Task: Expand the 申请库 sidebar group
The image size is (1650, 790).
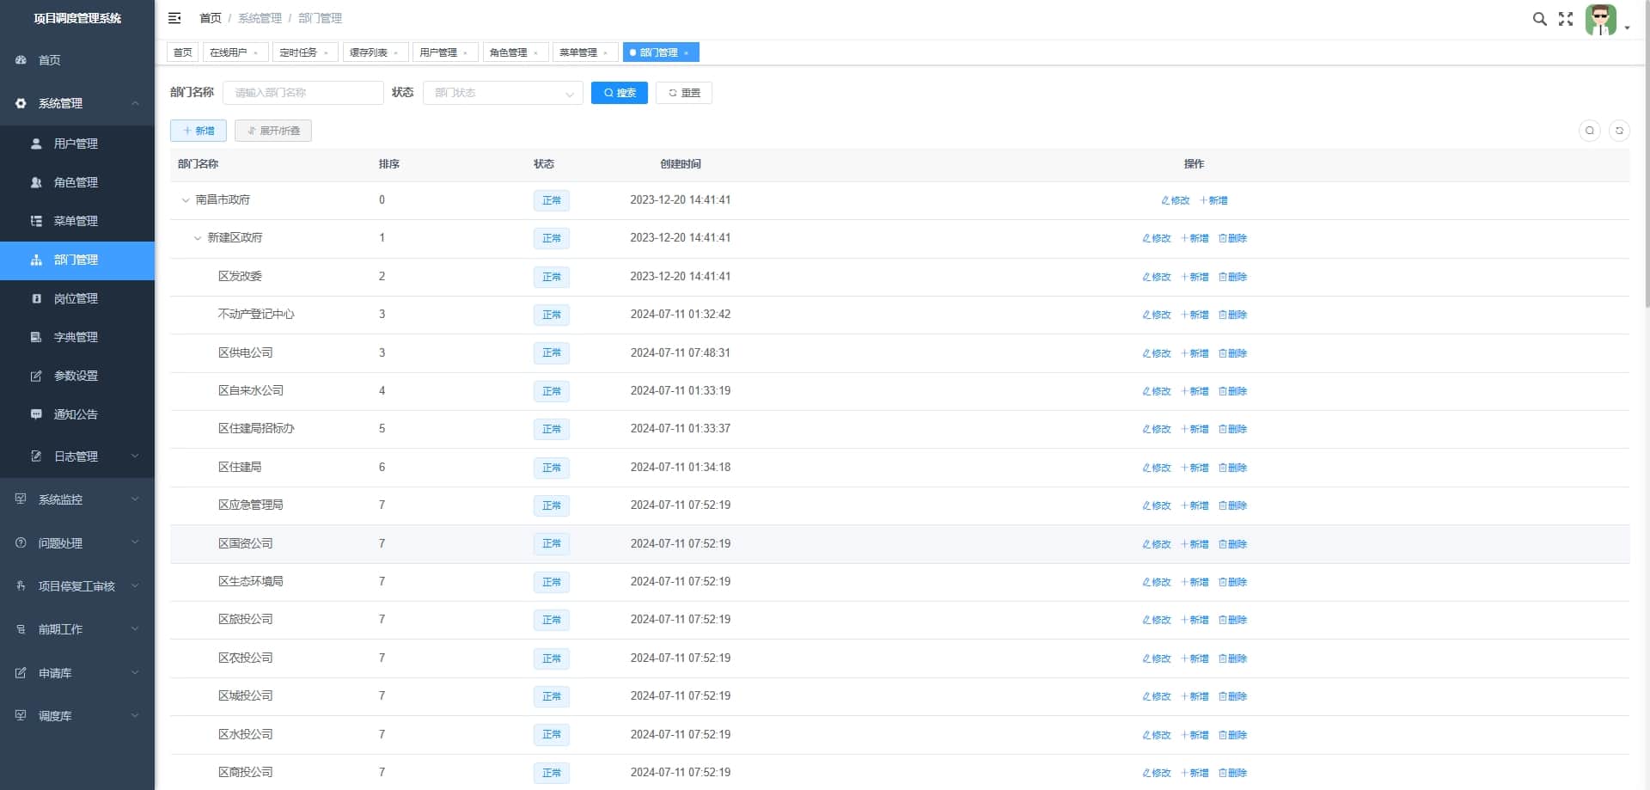Action: (77, 673)
